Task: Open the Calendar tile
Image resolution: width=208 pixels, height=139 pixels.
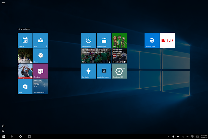Action: (25, 40)
